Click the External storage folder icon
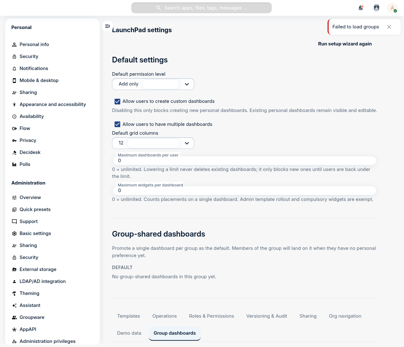The height and width of the screenshot is (347, 404). coord(14,269)
